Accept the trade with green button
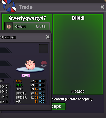 click(58, 106)
